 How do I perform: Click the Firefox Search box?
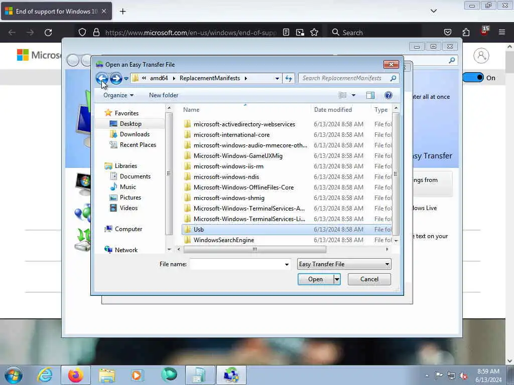373,33
